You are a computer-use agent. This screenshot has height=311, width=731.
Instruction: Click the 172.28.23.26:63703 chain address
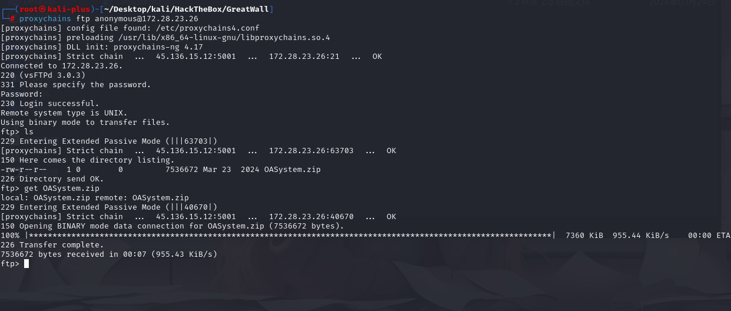click(x=311, y=151)
